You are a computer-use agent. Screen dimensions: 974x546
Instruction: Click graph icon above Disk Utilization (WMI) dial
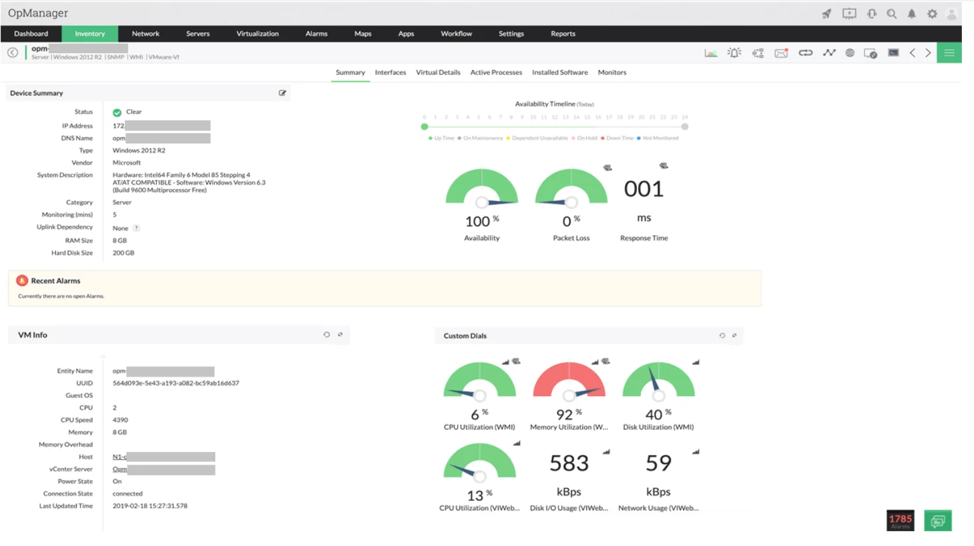pyautogui.click(x=695, y=362)
